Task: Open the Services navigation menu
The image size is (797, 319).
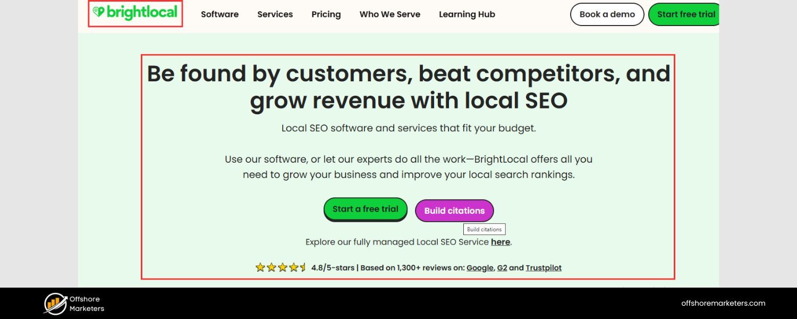Action: (x=275, y=14)
